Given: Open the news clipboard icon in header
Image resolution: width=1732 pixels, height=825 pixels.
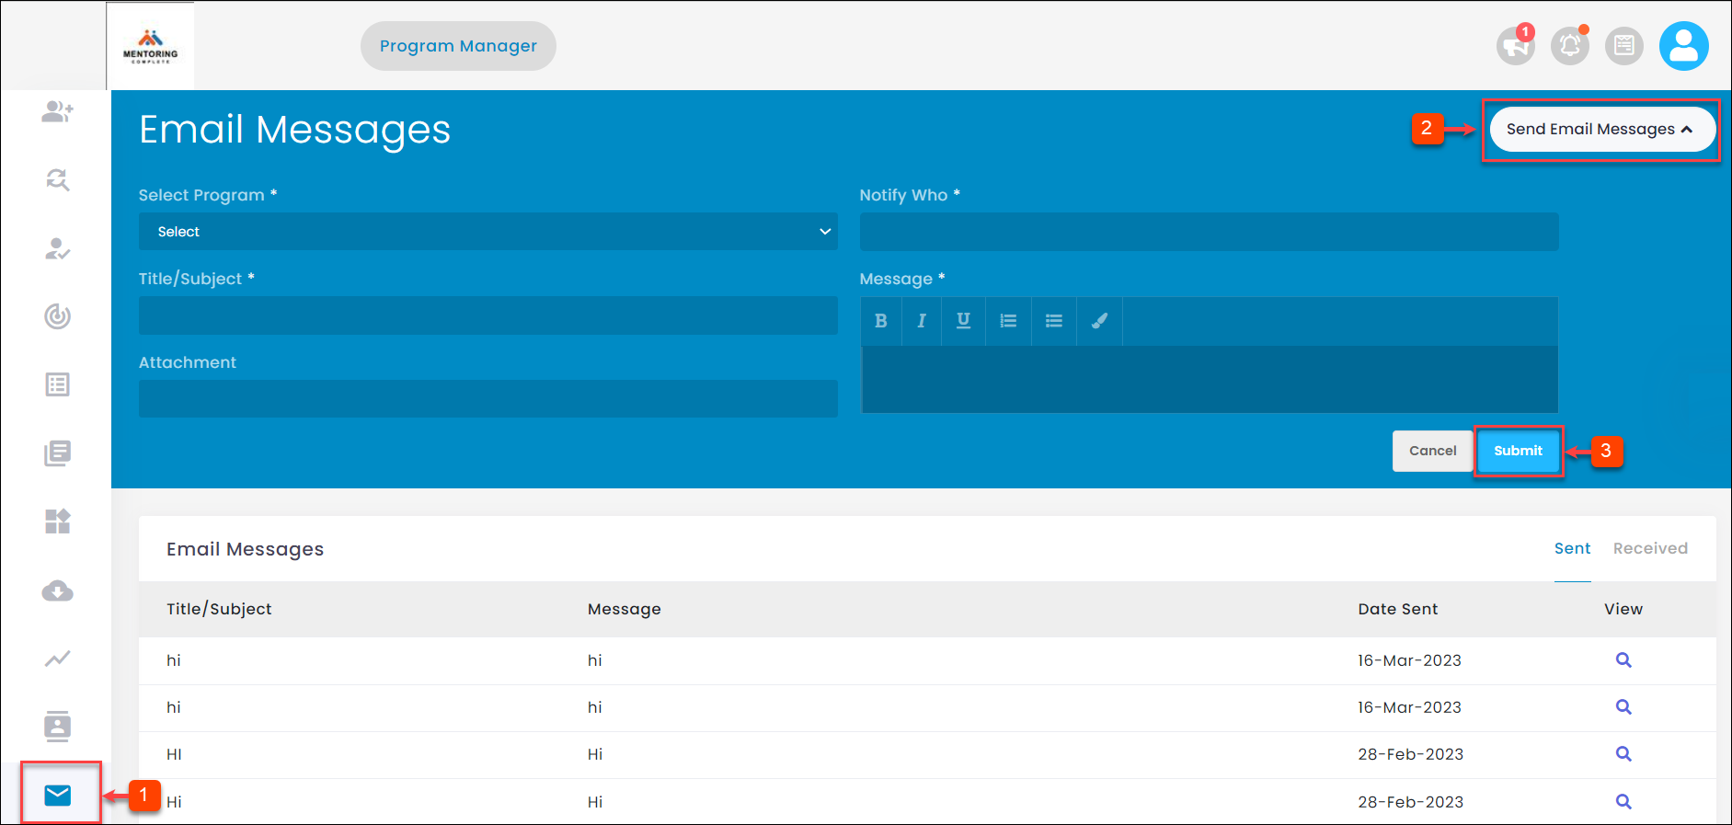Looking at the screenshot, I should coord(1624,46).
